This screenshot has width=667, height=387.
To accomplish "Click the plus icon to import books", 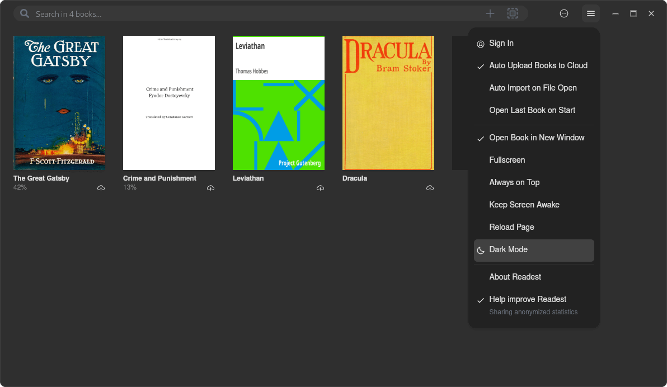I will point(490,13).
